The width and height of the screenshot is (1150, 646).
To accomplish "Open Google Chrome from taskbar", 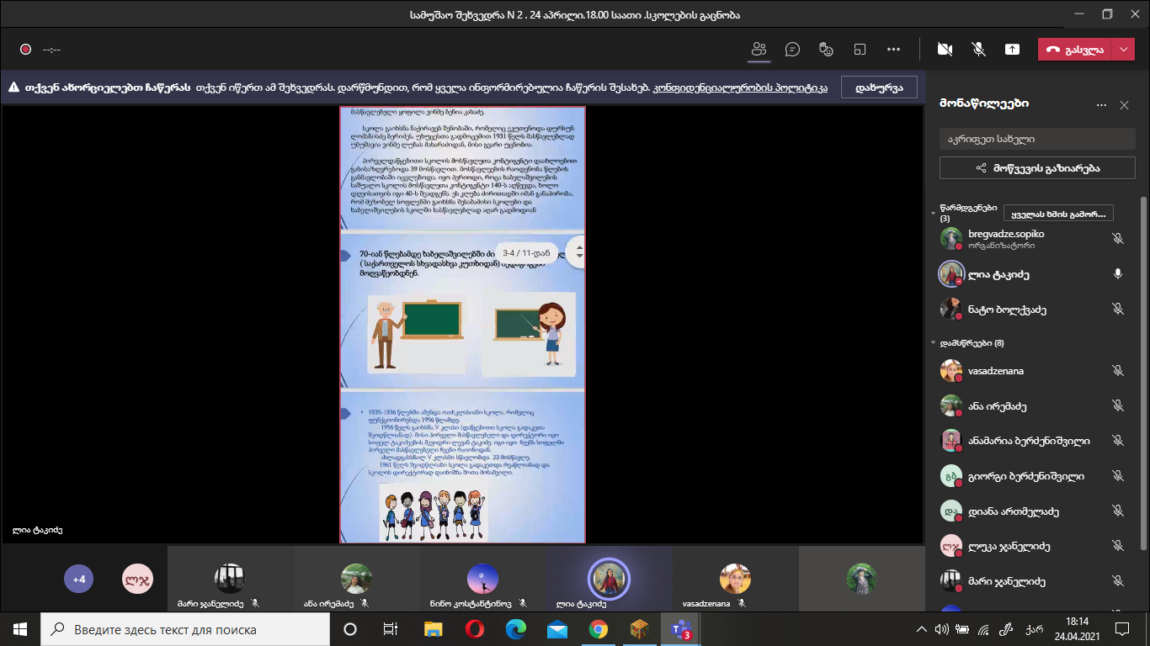I will [598, 629].
